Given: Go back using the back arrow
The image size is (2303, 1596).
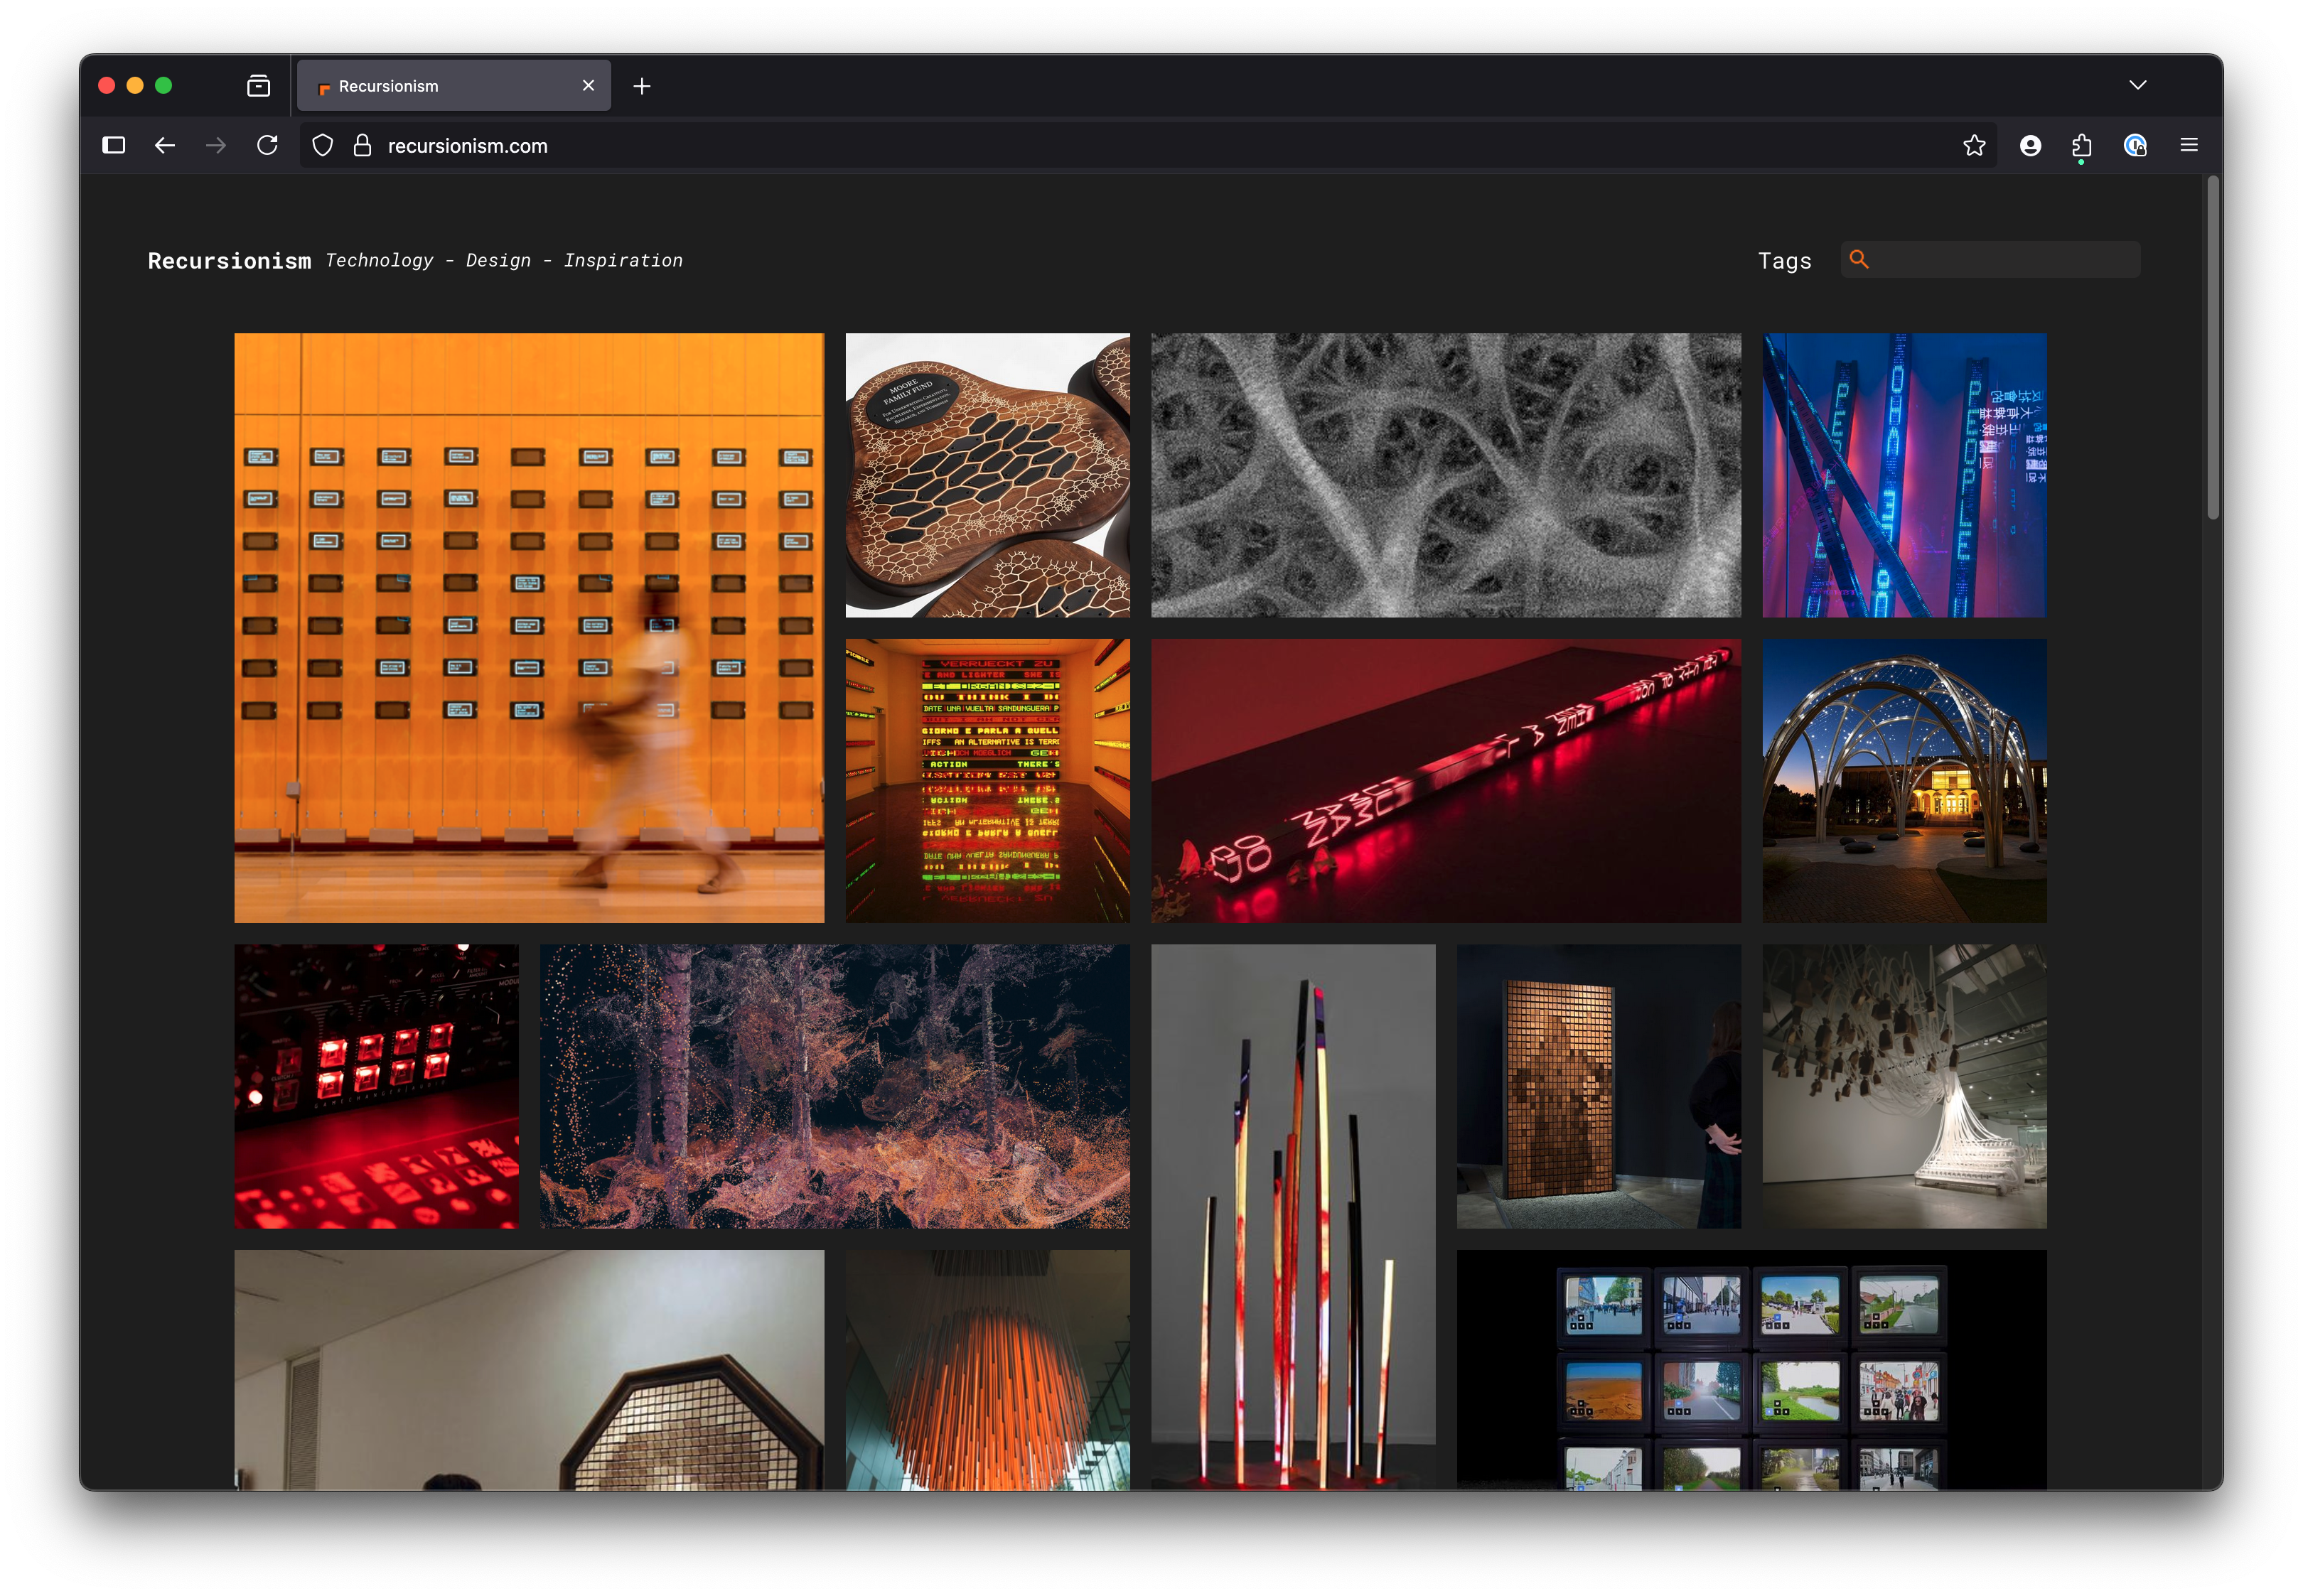Looking at the screenshot, I should coord(165,146).
